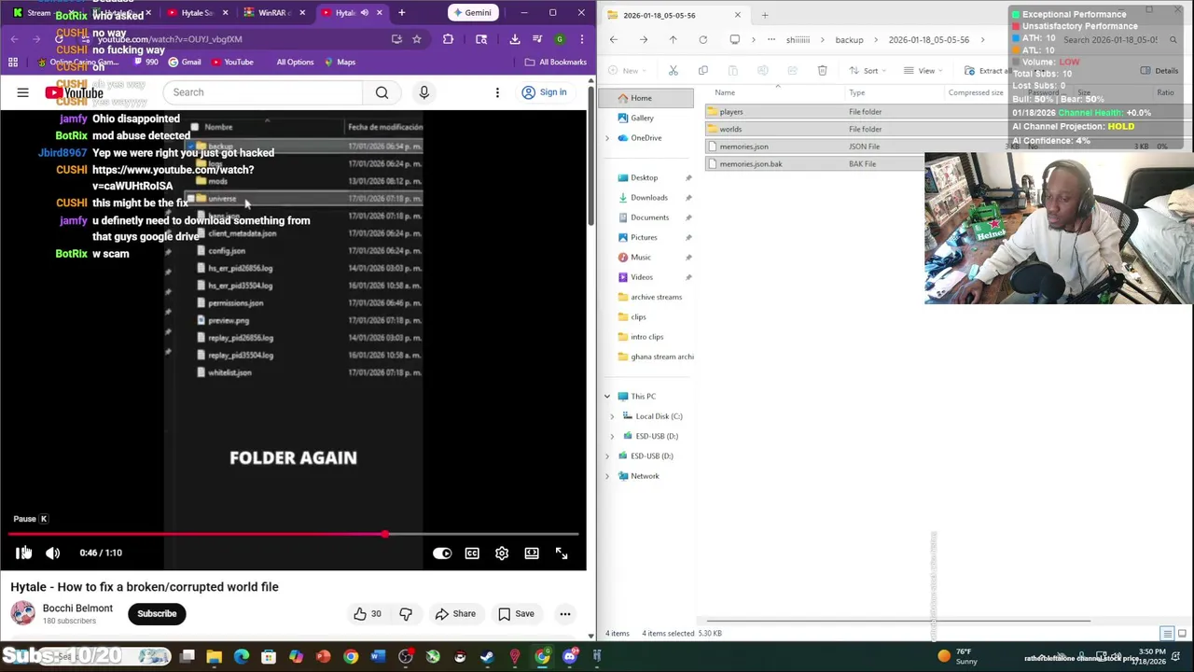Sort files by Type column header
This screenshot has height=672, width=1194.
pos(856,92)
